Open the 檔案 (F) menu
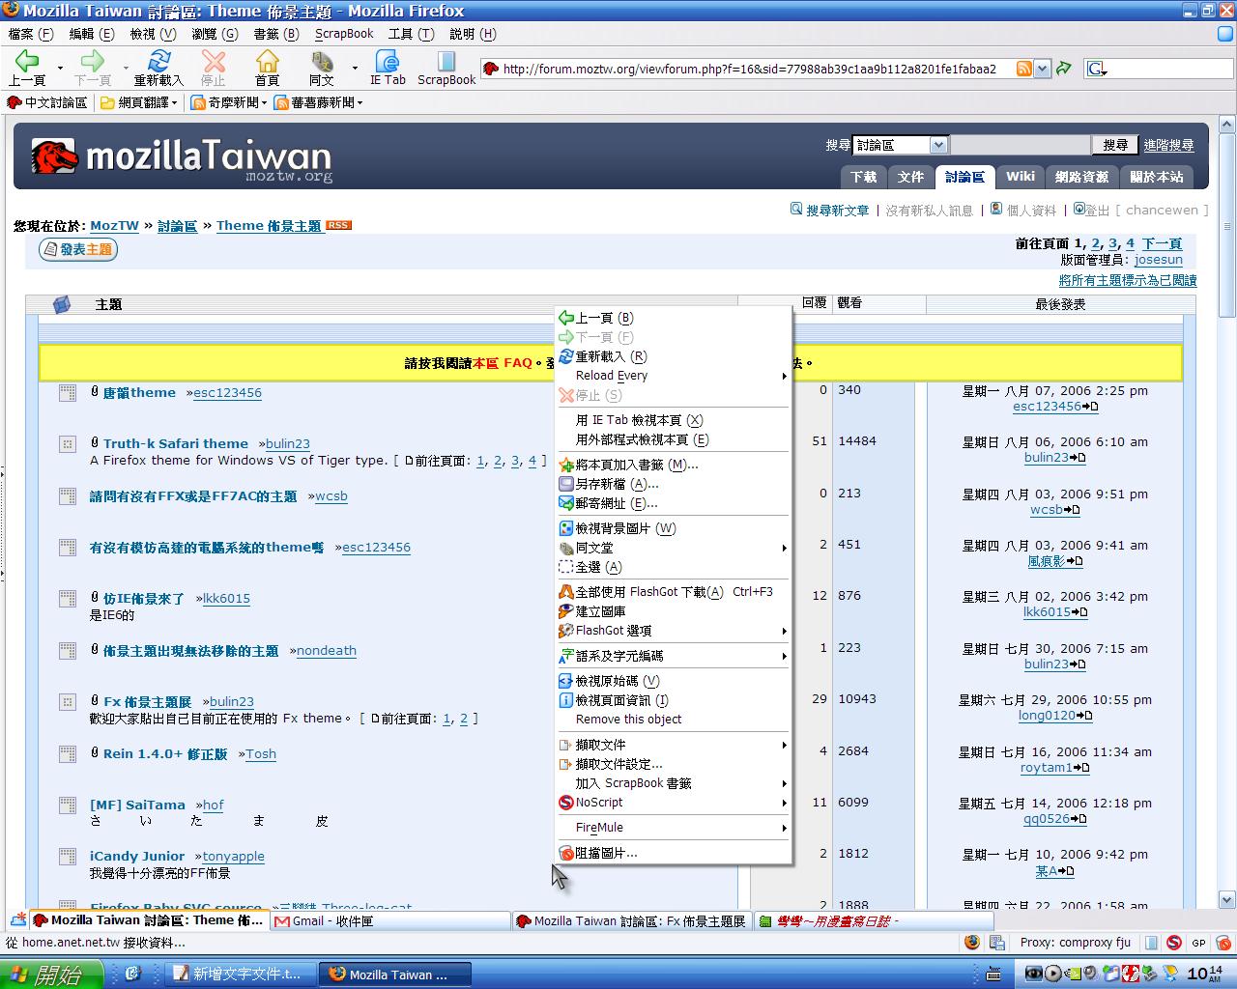Screen dimensions: 1237x989 point(30,34)
